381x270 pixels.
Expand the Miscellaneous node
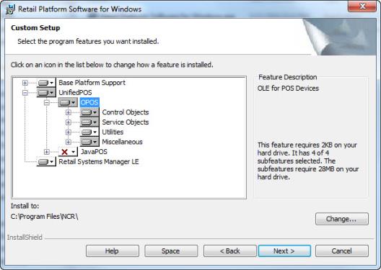pos(69,142)
